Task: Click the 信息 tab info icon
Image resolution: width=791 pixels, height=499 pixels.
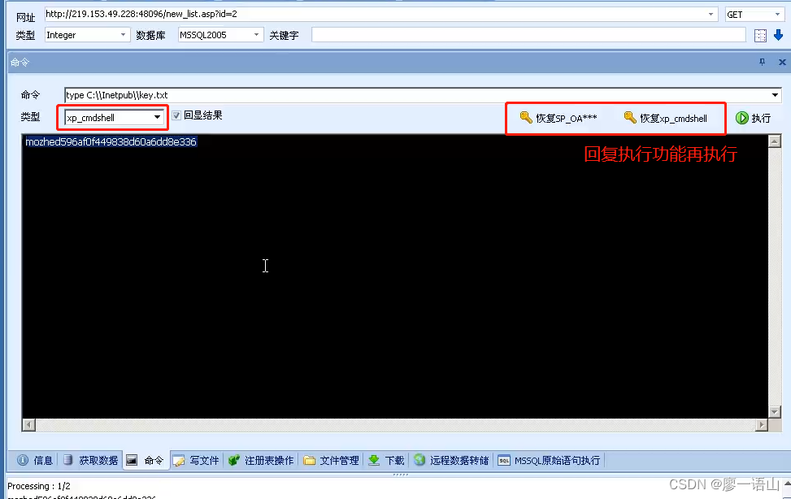Action: (23, 460)
